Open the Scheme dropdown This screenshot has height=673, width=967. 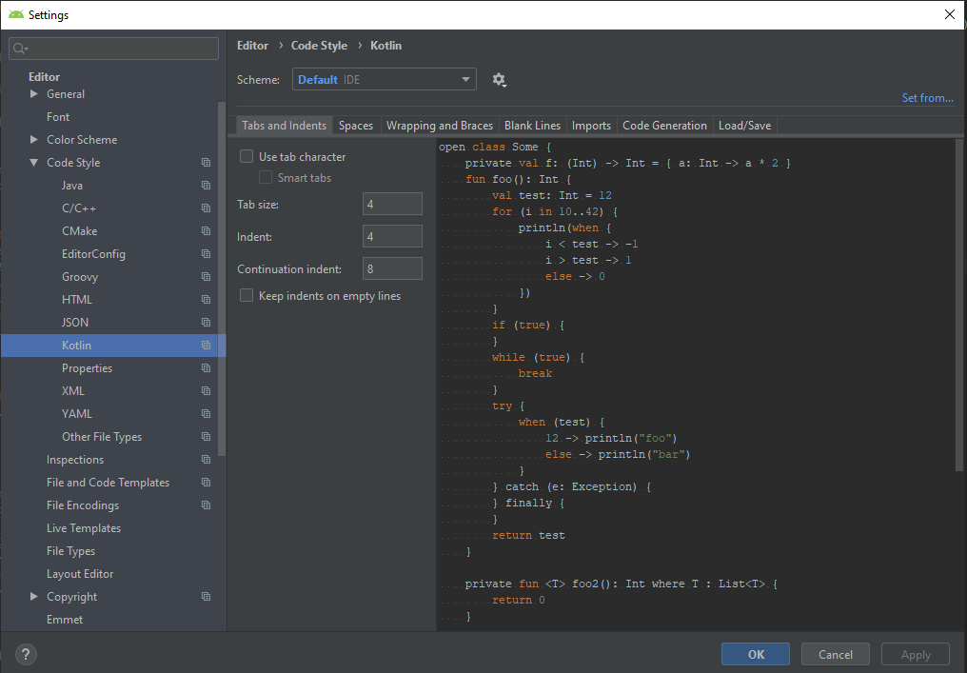point(384,79)
